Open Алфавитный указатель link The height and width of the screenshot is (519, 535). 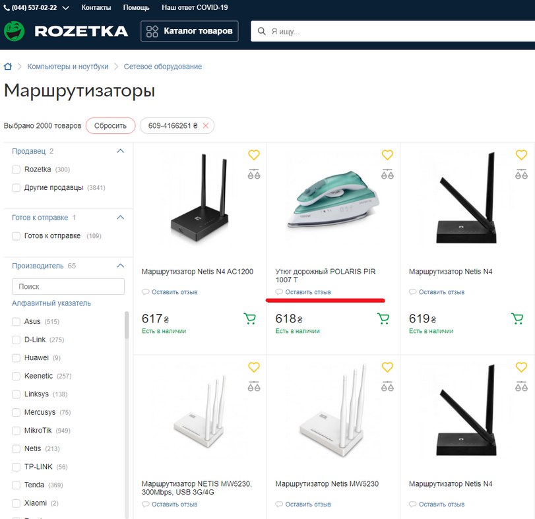point(51,303)
